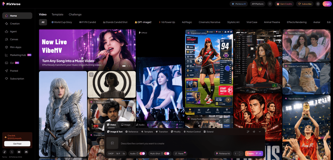Open the Panel settings options
This screenshot has width=333, height=160.
pos(180,154)
